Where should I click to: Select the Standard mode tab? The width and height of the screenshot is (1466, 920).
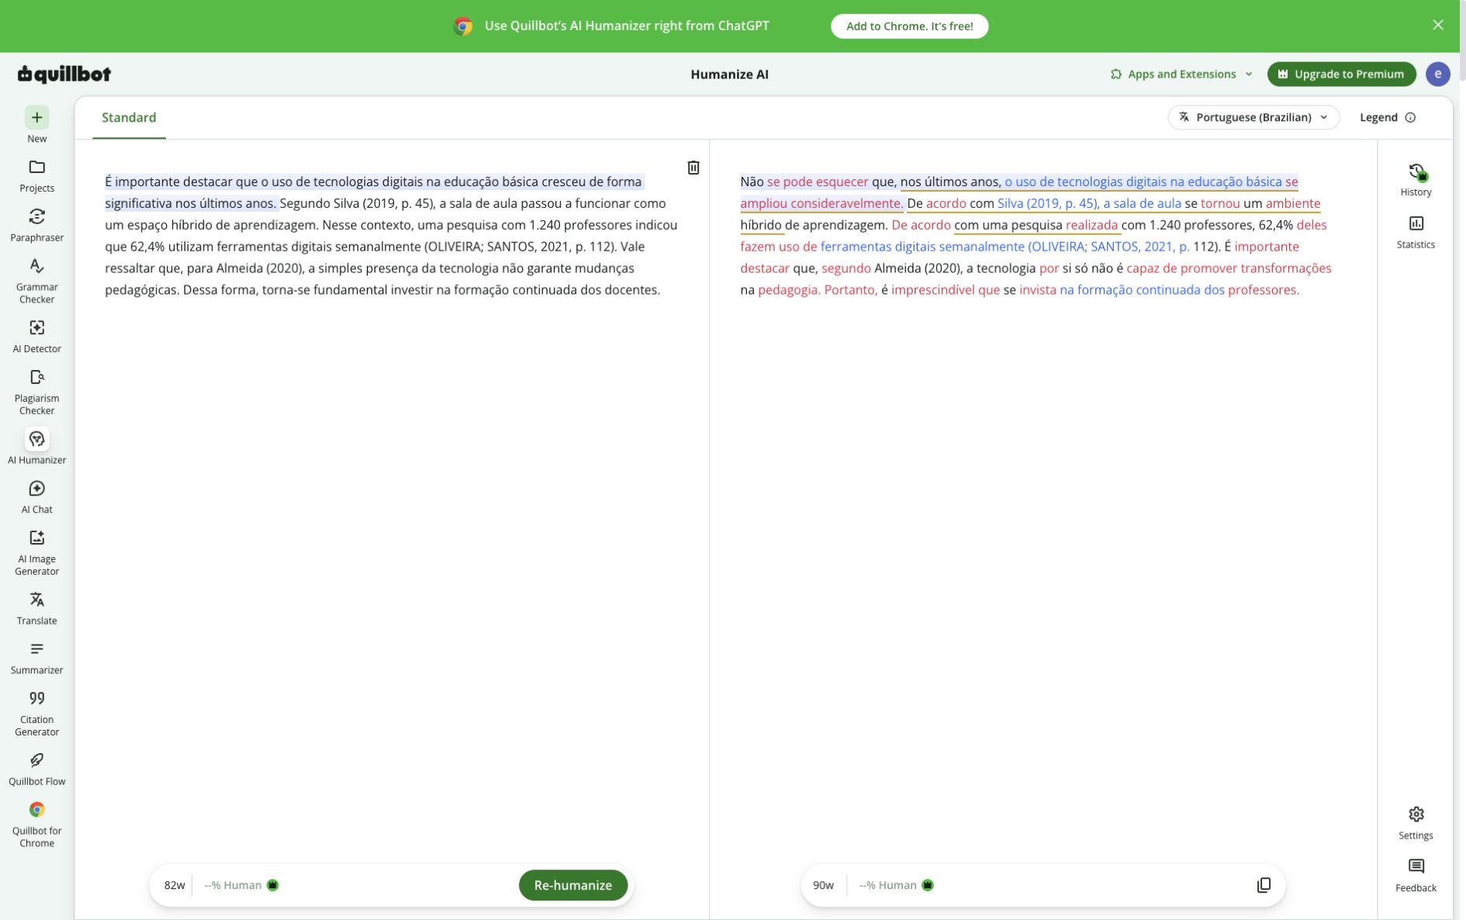click(x=129, y=118)
